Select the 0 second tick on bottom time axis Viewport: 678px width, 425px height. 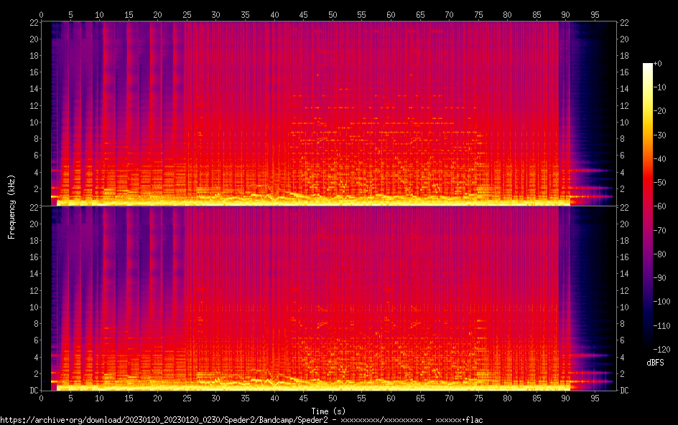42,398
